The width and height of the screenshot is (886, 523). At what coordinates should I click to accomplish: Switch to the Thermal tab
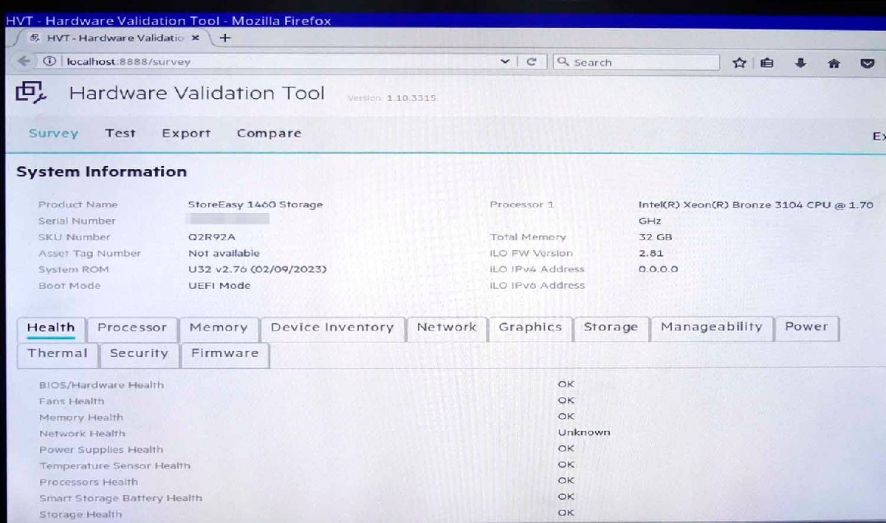58,354
